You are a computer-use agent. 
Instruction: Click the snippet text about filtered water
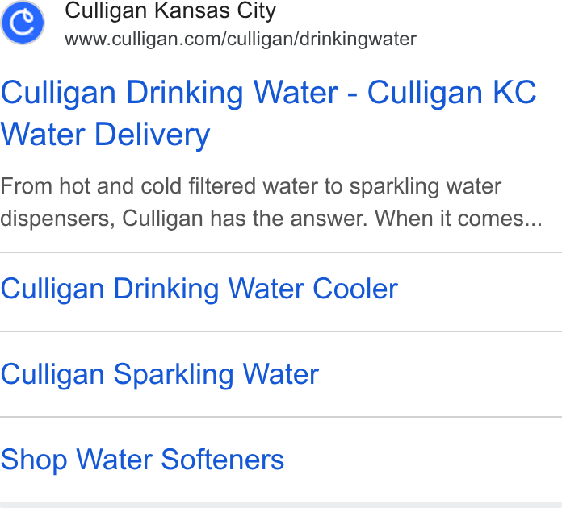point(271,202)
